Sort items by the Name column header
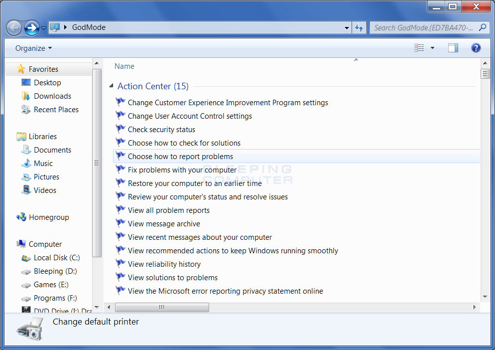The image size is (495, 350). coord(124,66)
